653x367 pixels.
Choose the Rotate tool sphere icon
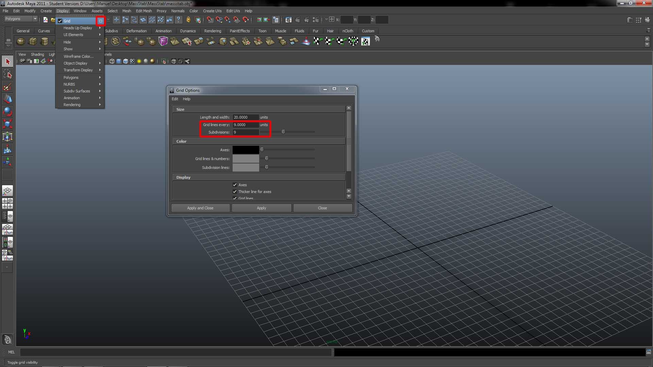point(7,111)
